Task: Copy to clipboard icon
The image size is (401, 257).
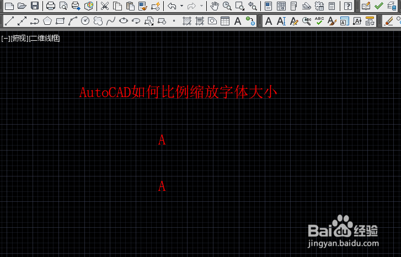Action: click(117, 6)
